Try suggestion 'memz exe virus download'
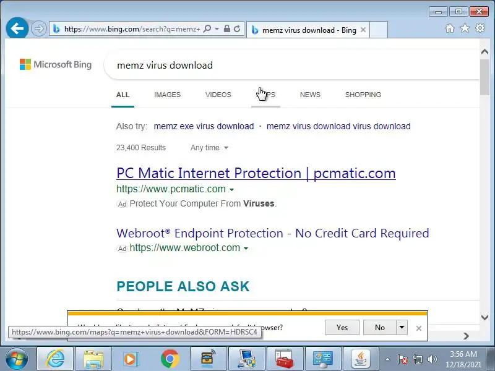The width and height of the screenshot is (495, 371). tap(204, 126)
